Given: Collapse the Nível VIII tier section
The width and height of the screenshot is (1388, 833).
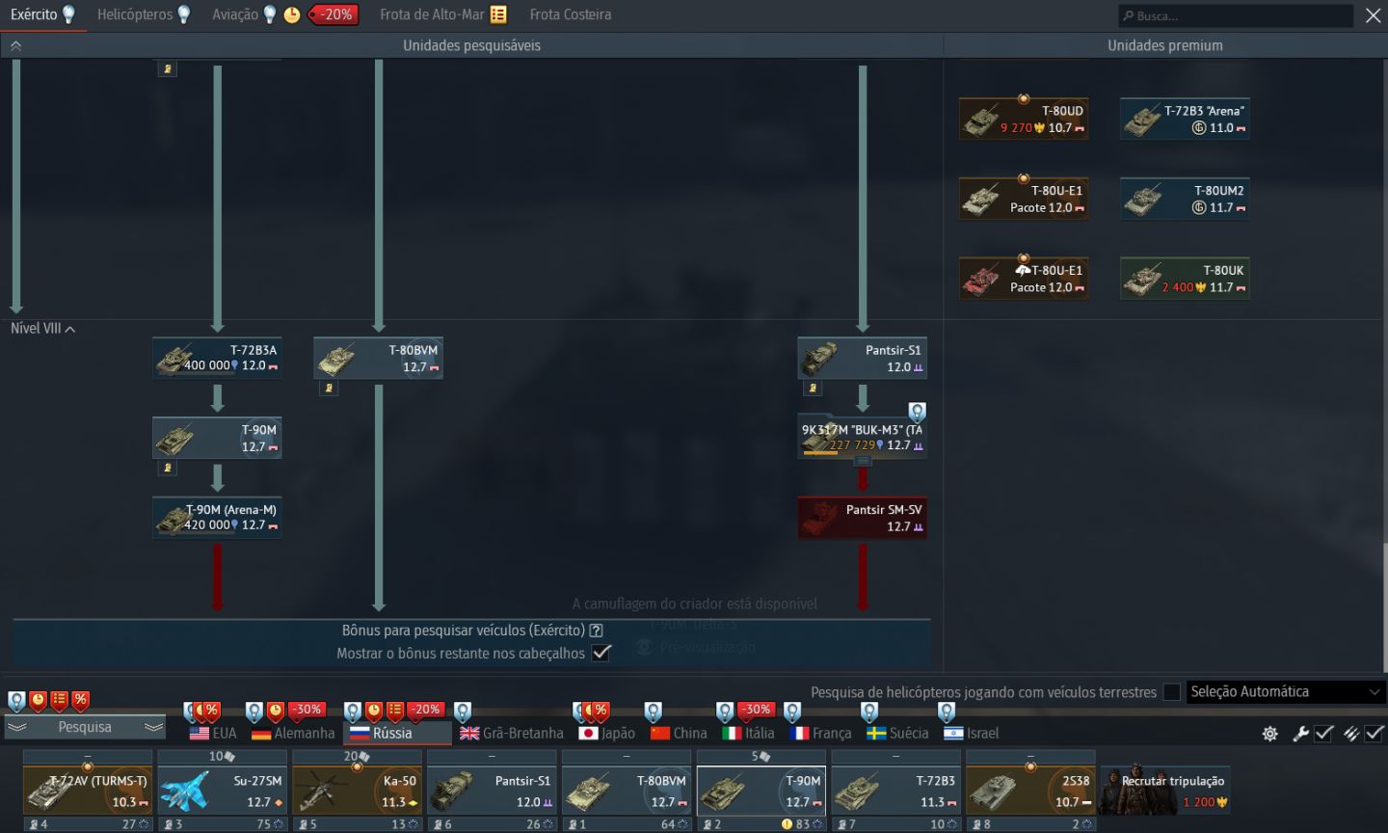Looking at the screenshot, I should [43, 329].
